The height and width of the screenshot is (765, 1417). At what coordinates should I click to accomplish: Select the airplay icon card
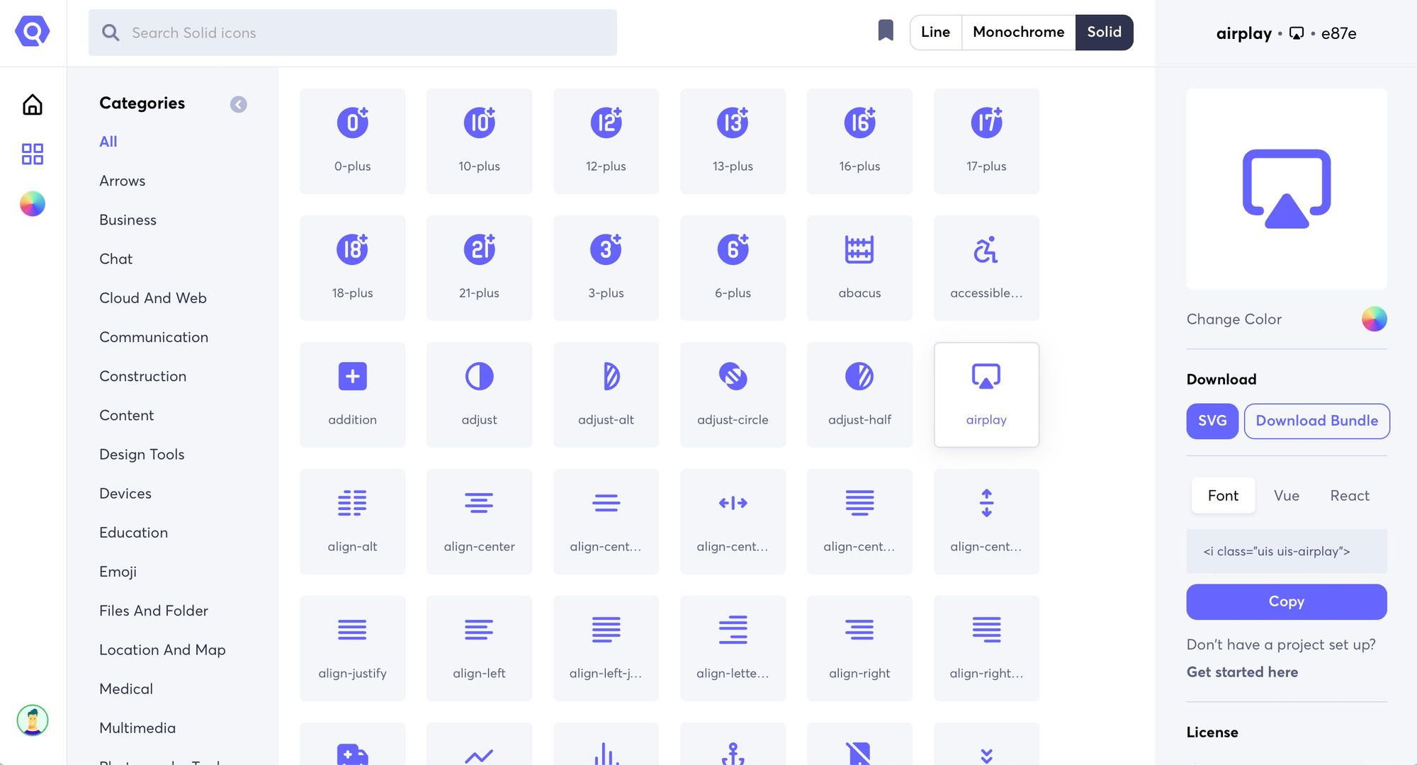coord(987,395)
